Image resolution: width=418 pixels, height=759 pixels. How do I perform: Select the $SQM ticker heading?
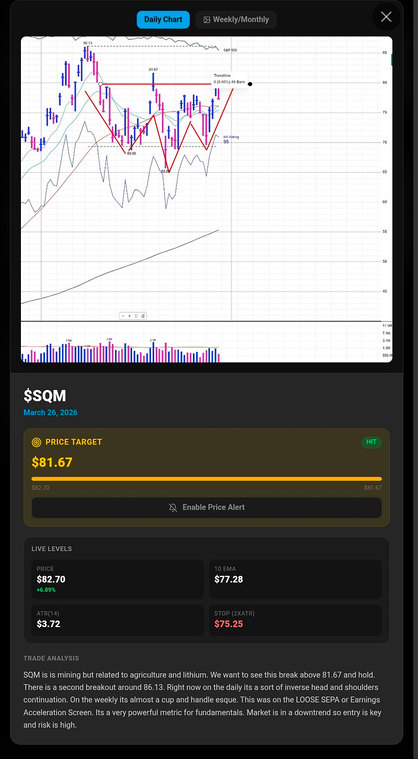[x=45, y=396]
